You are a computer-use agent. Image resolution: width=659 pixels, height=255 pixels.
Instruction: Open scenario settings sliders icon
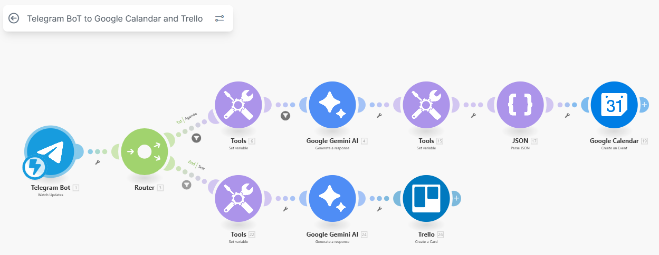(x=219, y=18)
